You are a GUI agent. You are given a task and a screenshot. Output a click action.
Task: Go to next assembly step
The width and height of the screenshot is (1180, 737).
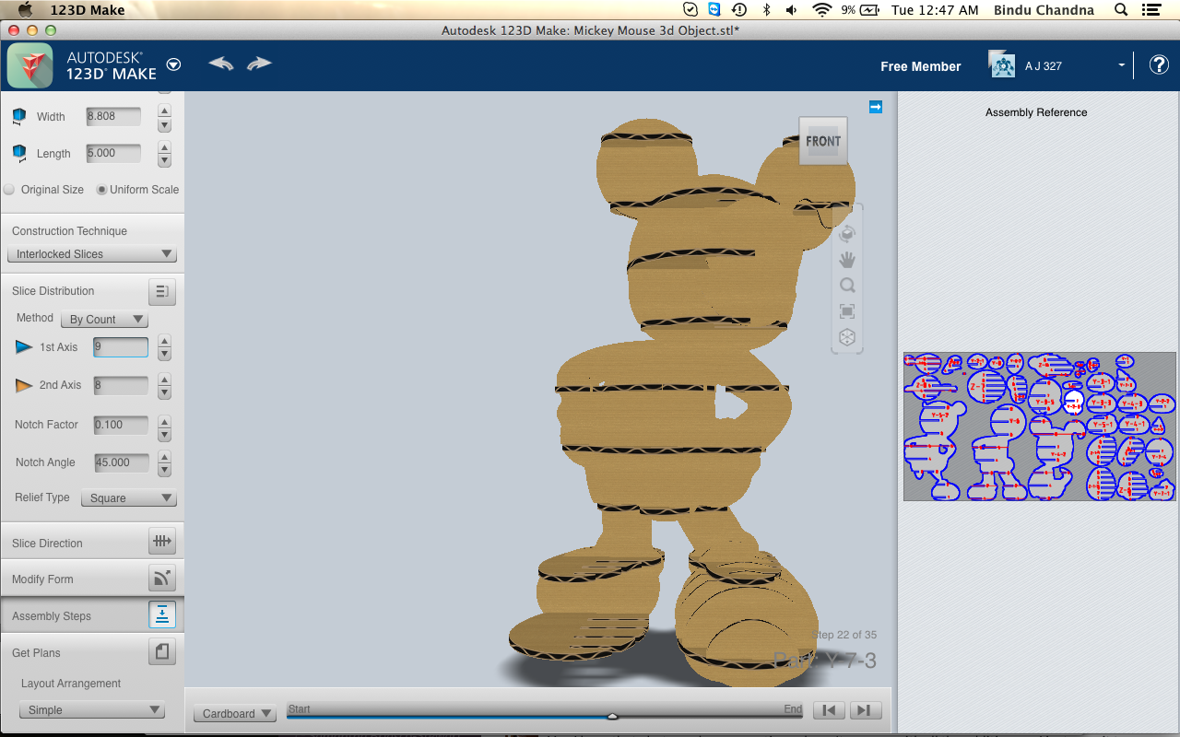[865, 710]
